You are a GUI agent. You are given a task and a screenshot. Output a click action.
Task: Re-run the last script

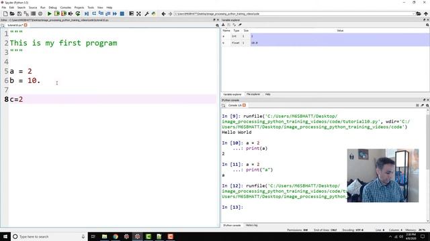point(78,13)
